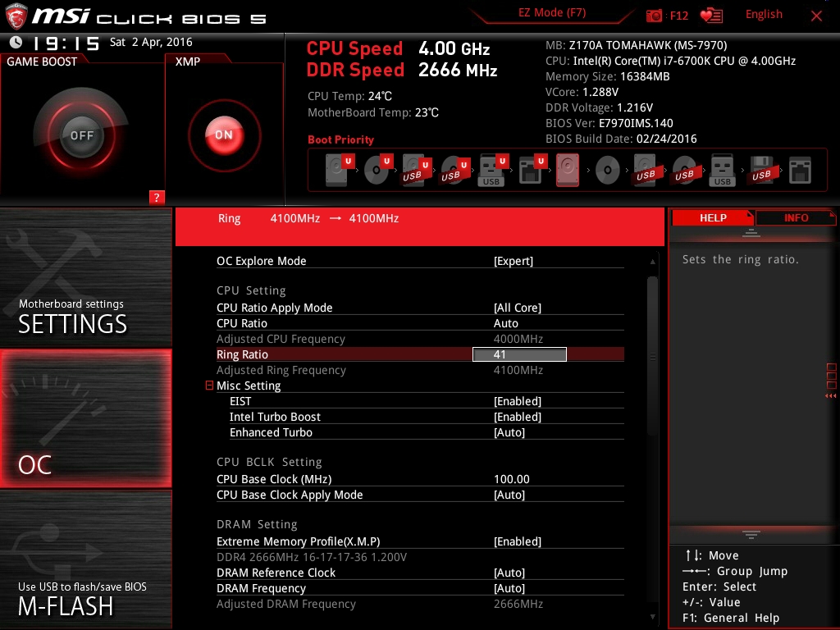Open the SETTINGS motherboard settings section
The height and width of the screenshot is (630, 840).
tap(85, 277)
